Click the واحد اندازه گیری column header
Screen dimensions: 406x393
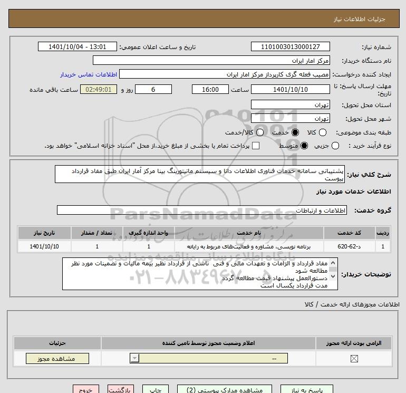pos(148,233)
